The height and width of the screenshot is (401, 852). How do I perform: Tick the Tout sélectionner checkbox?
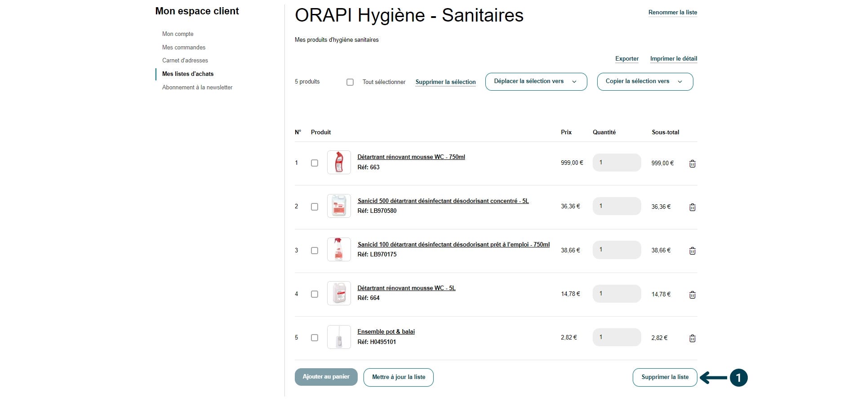(x=350, y=82)
